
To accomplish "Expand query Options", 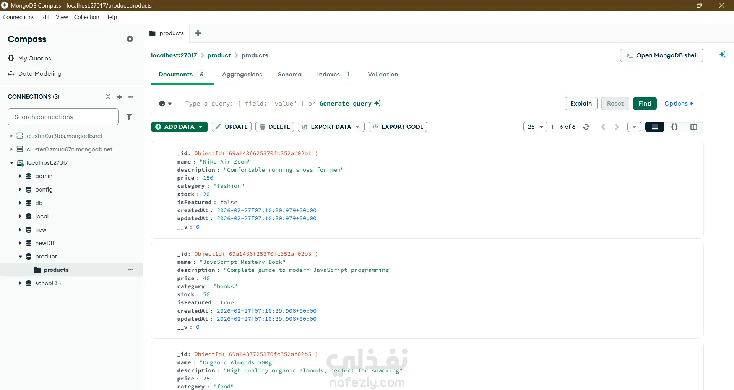I will click(x=679, y=104).
